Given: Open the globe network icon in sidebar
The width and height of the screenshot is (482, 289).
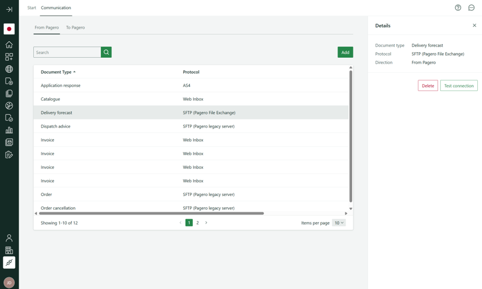Looking at the screenshot, I should click(9, 69).
